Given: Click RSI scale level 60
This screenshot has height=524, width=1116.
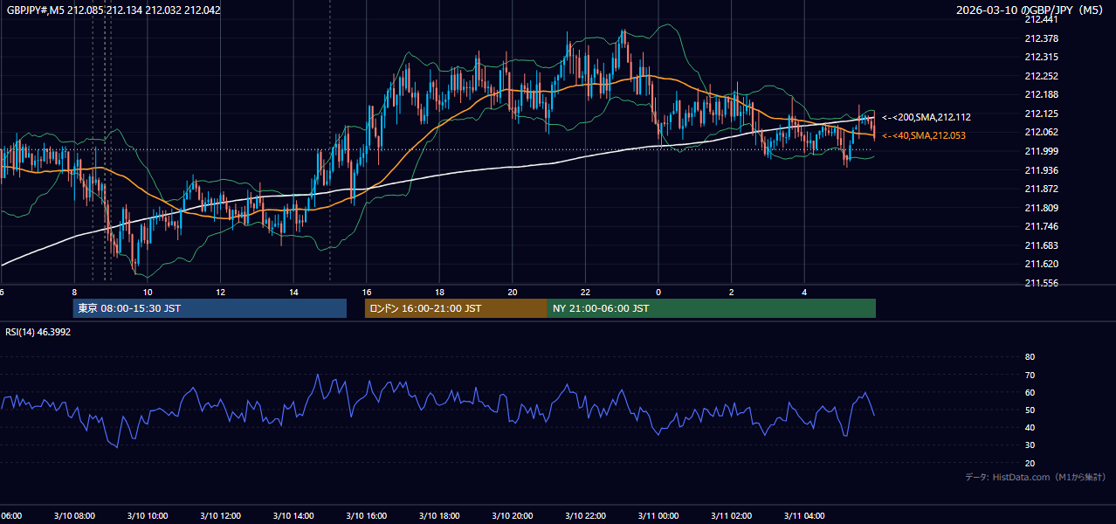Looking at the screenshot, I should pyautogui.click(x=1030, y=392).
